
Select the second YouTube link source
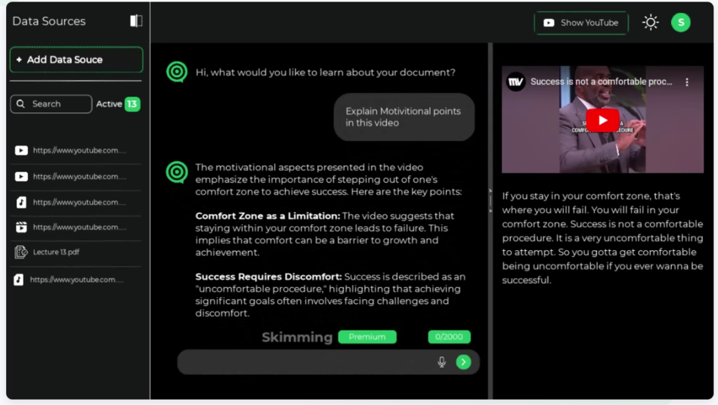coord(74,176)
